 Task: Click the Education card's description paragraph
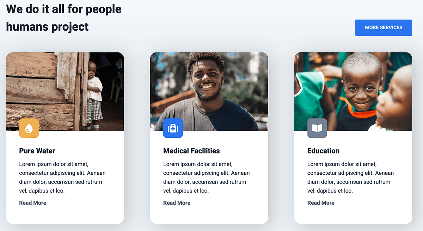click(x=351, y=177)
